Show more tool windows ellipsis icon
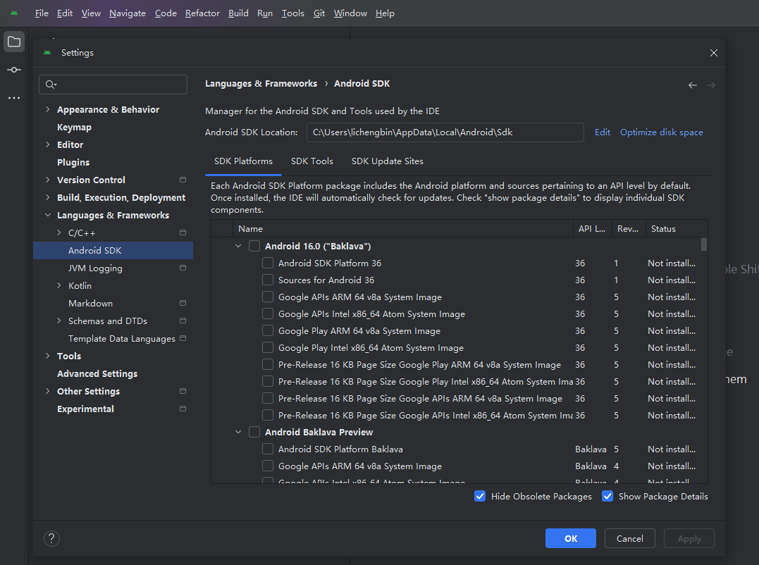 tap(14, 98)
